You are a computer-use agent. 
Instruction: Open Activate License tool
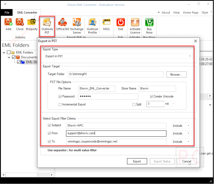coord(135,22)
